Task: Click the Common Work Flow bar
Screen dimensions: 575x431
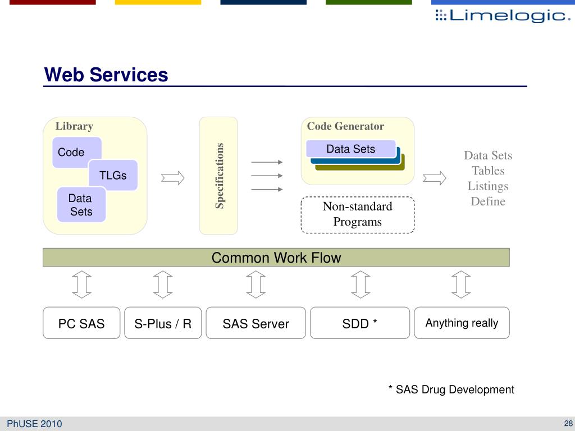Action: pyautogui.click(x=276, y=257)
